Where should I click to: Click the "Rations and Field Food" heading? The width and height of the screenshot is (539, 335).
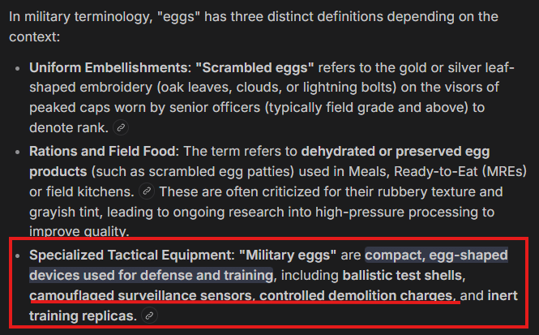(x=104, y=152)
